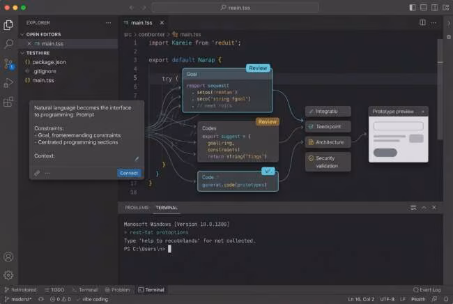Screen dimensions: 453x304
Task: Close the terminal panel
Action: [434, 208]
